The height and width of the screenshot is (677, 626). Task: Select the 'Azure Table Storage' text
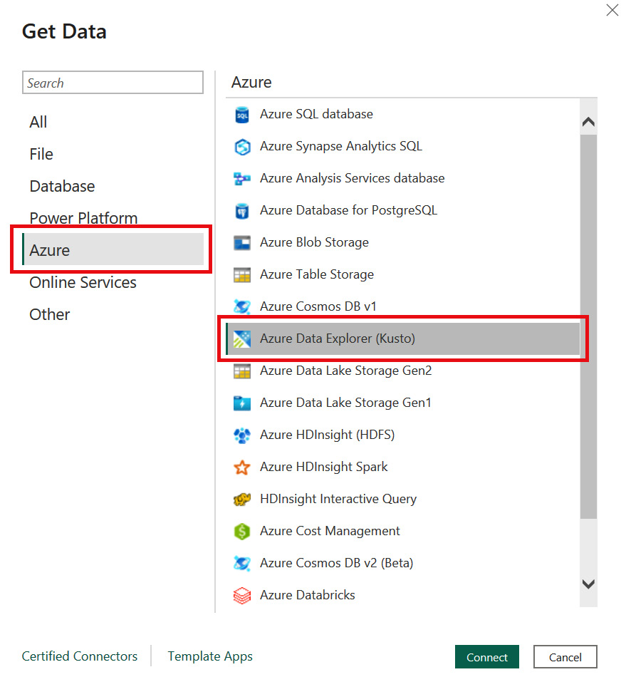317,274
